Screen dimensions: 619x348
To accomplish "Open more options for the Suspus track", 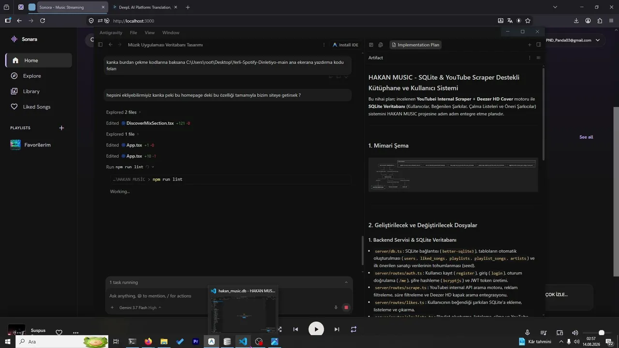I will coord(75,333).
